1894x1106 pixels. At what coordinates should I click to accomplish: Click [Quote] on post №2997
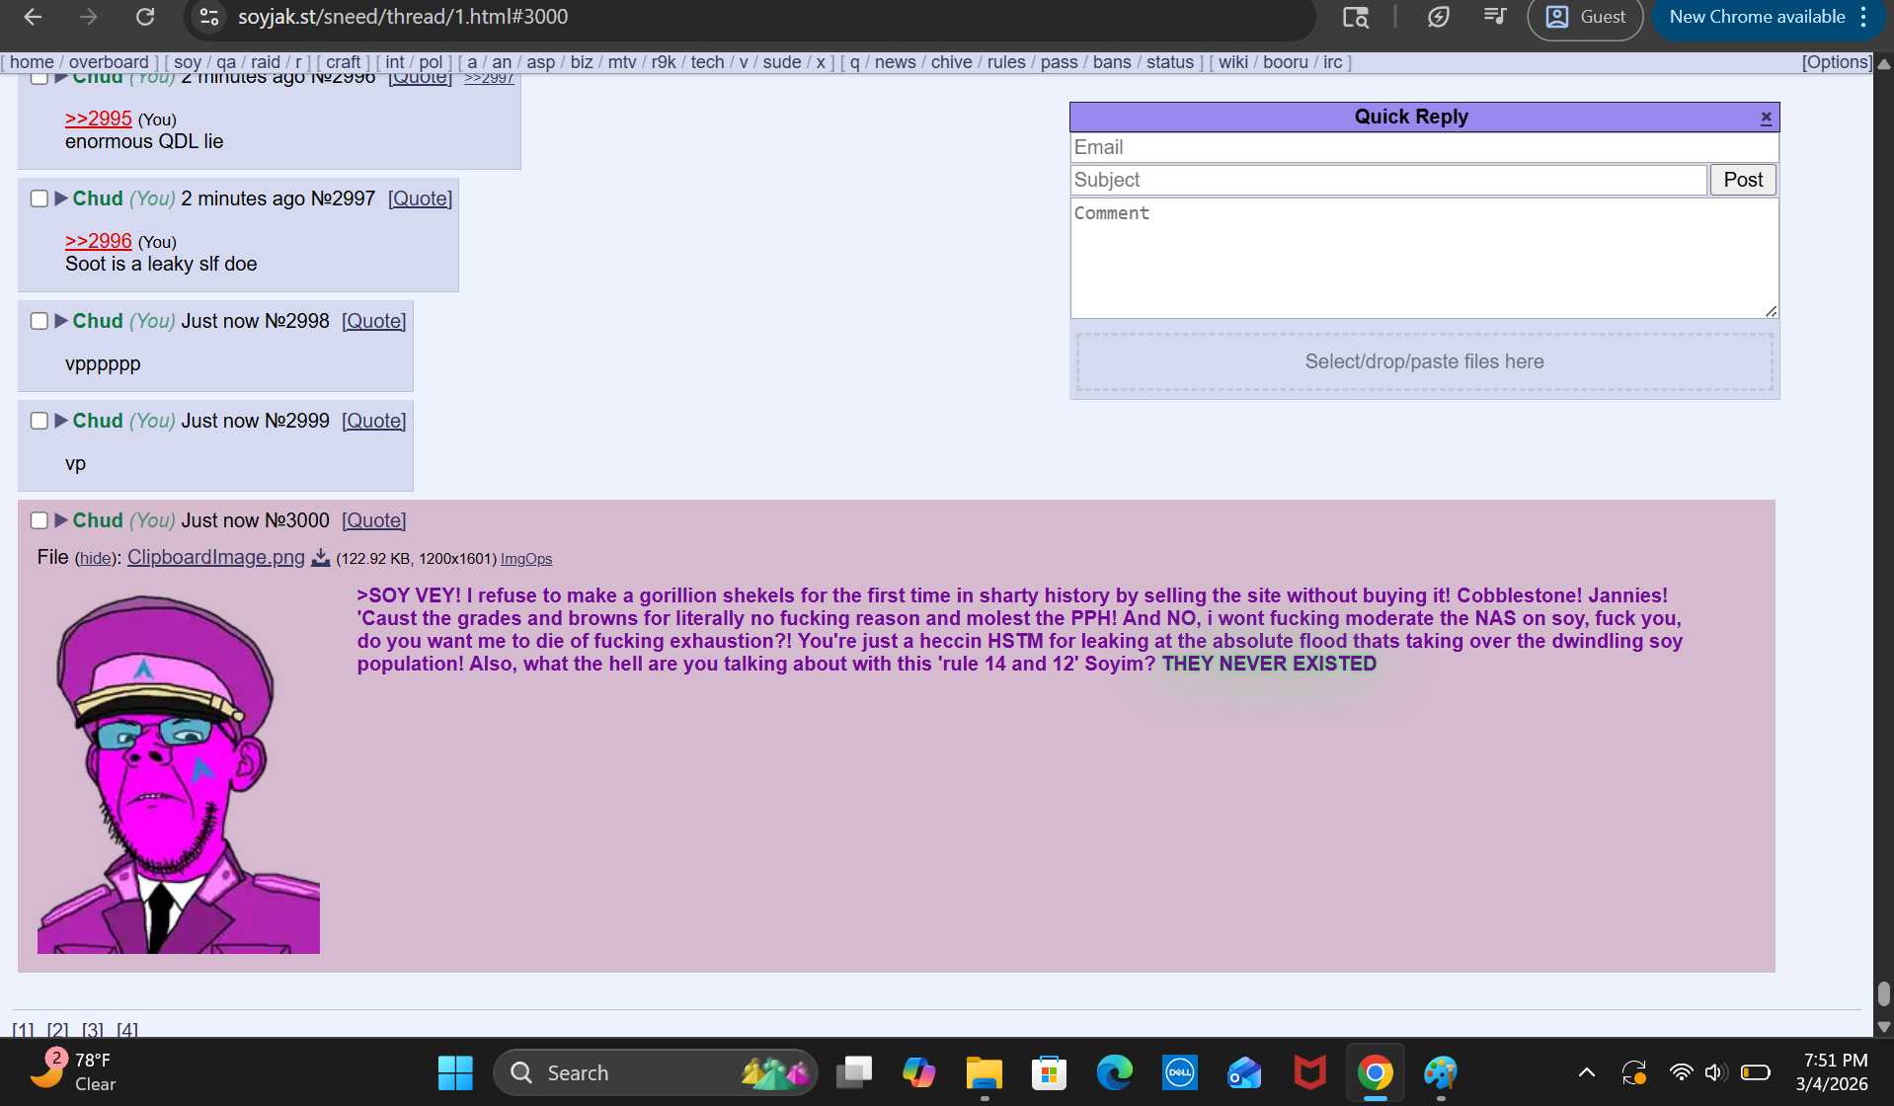420,198
